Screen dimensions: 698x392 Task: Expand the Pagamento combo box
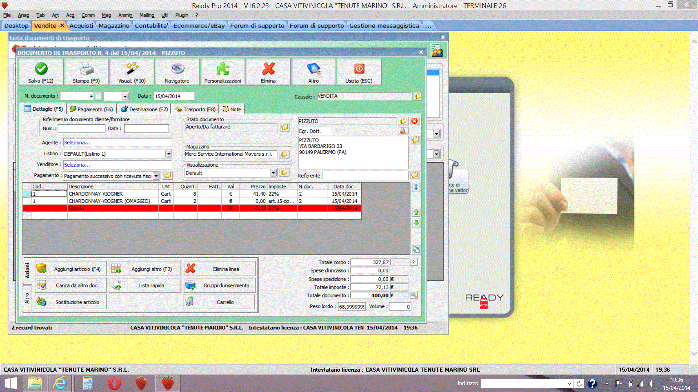point(156,176)
